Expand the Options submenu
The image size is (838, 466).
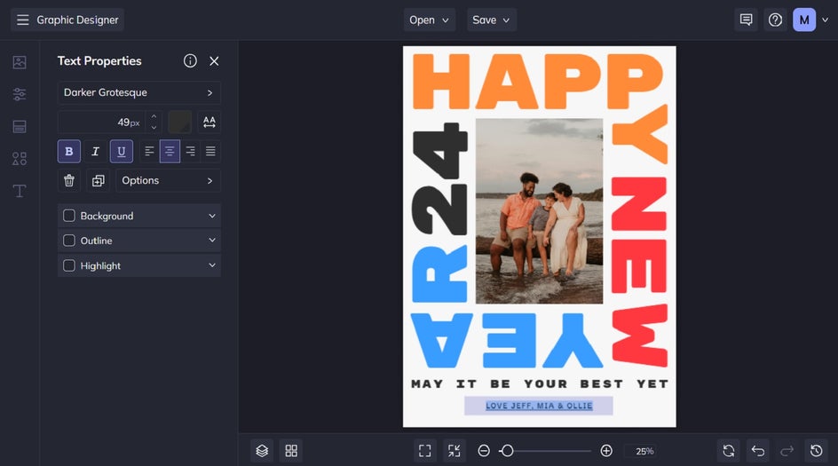(168, 180)
